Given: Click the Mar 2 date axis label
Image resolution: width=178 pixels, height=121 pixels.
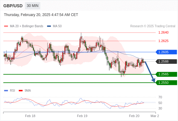Looking at the screenshot, I should click(155, 116).
